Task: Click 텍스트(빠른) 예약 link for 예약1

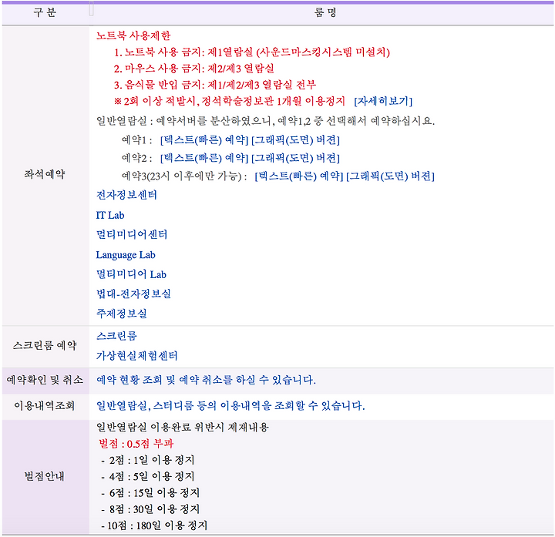Action: 204,140
